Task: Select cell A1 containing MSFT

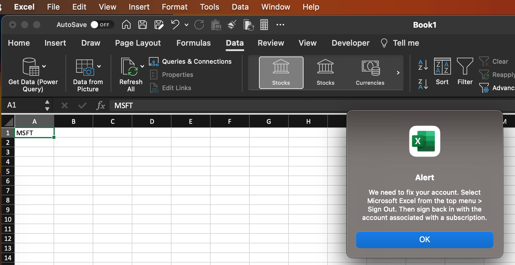Action: (x=35, y=133)
